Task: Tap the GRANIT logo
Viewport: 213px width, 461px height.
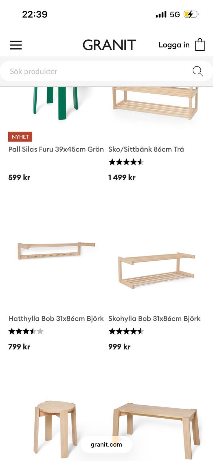Action: pyautogui.click(x=109, y=45)
